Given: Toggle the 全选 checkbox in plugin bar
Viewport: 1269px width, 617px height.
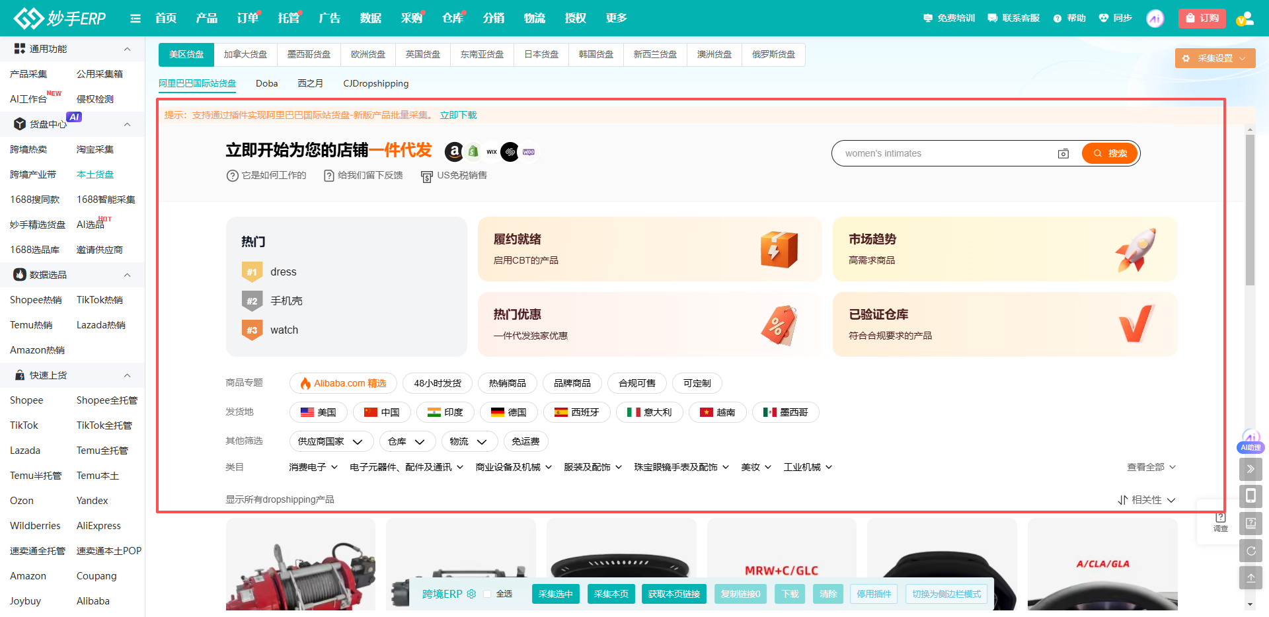Looking at the screenshot, I should coord(487,594).
